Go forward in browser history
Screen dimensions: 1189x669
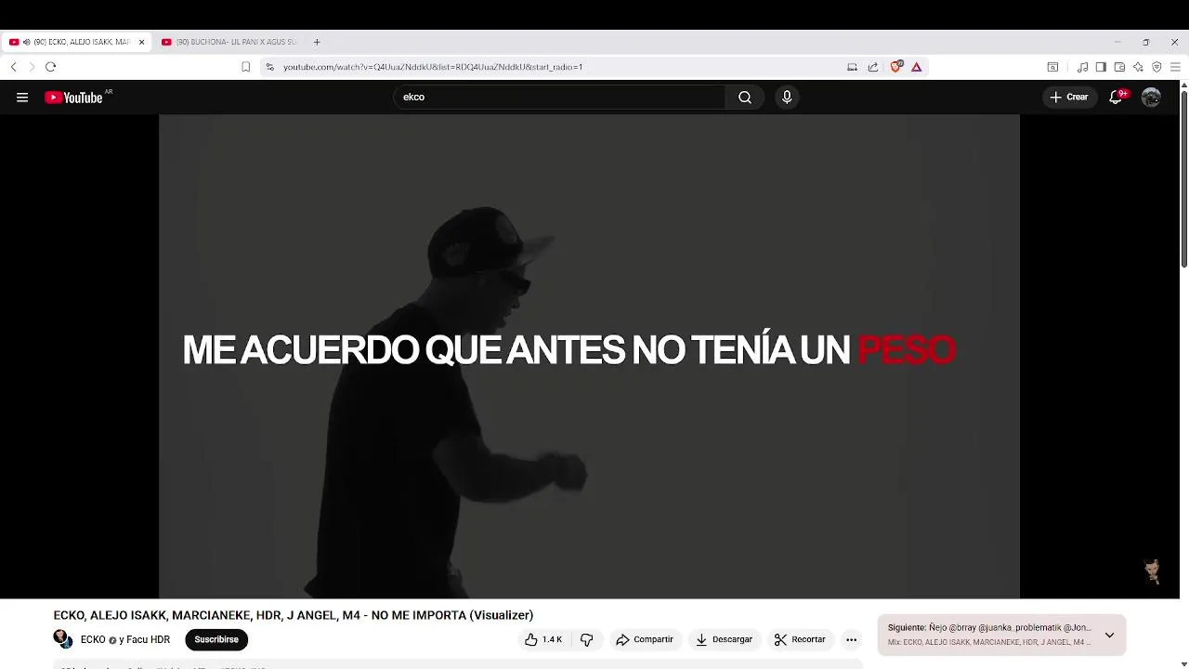(32, 67)
